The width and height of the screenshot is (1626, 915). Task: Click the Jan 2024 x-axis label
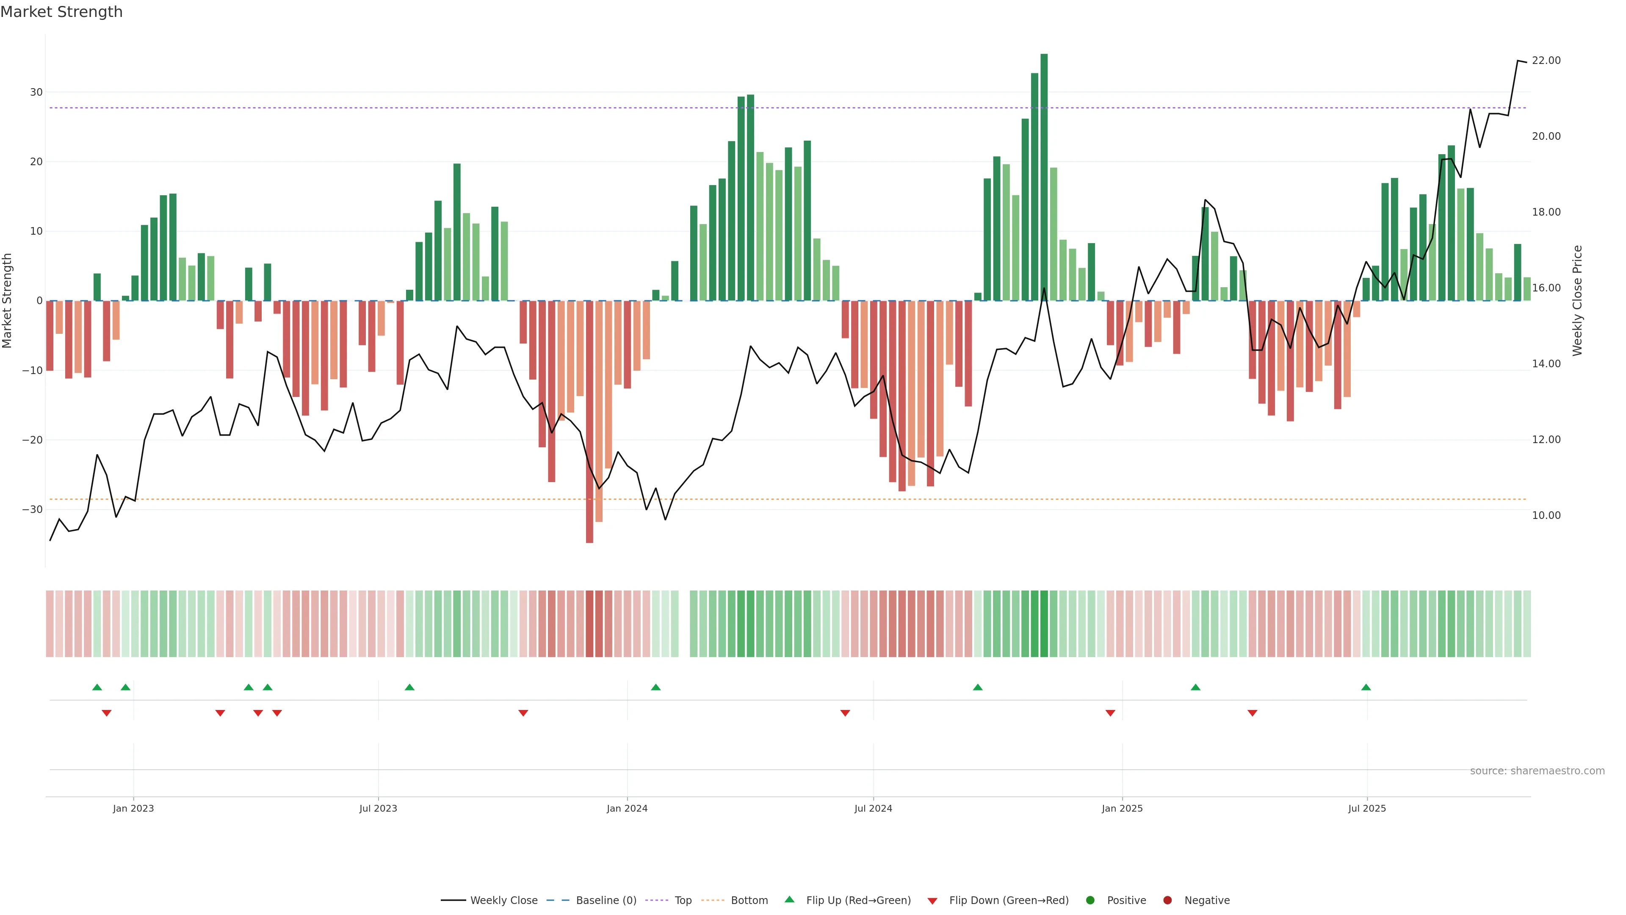point(627,808)
